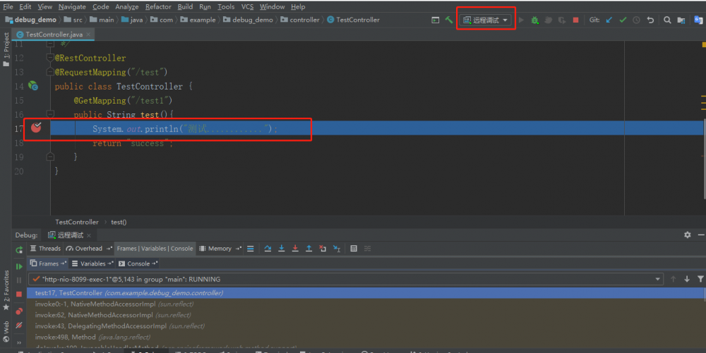Click the test() breadcrumb below editor

click(119, 222)
